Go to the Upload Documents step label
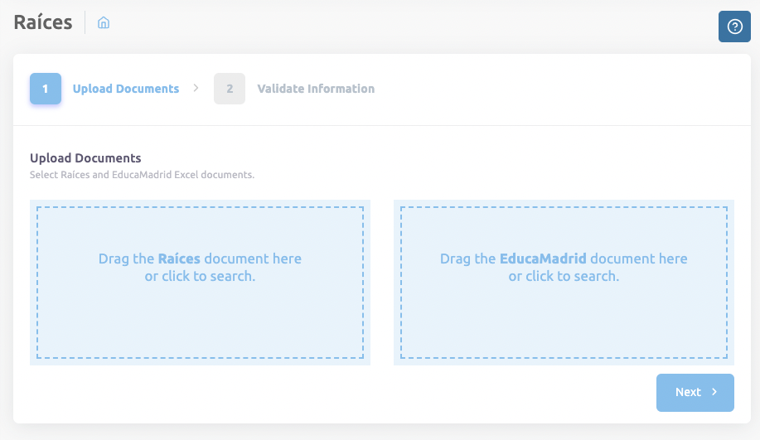The image size is (760, 440). click(x=126, y=89)
